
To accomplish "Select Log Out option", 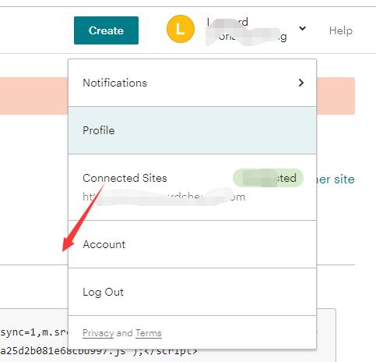I will [x=192, y=292].
